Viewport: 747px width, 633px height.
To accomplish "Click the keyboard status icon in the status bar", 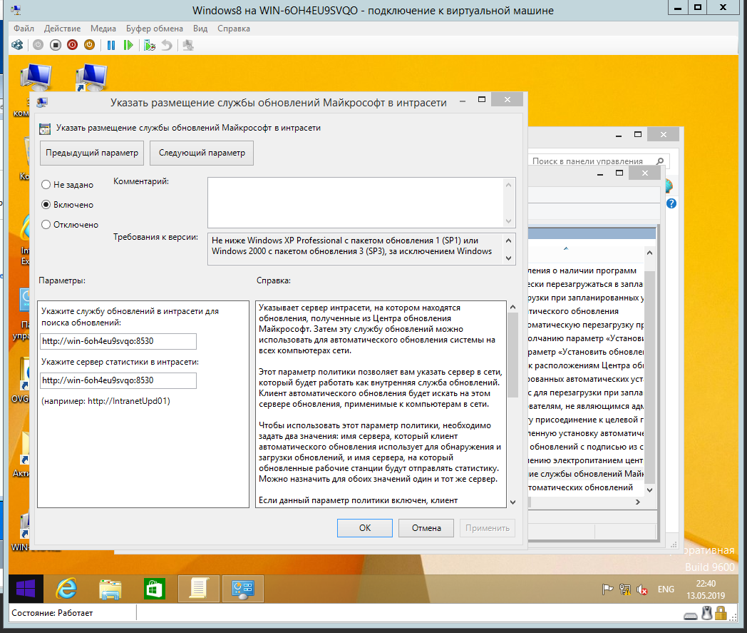I will [x=690, y=615].
